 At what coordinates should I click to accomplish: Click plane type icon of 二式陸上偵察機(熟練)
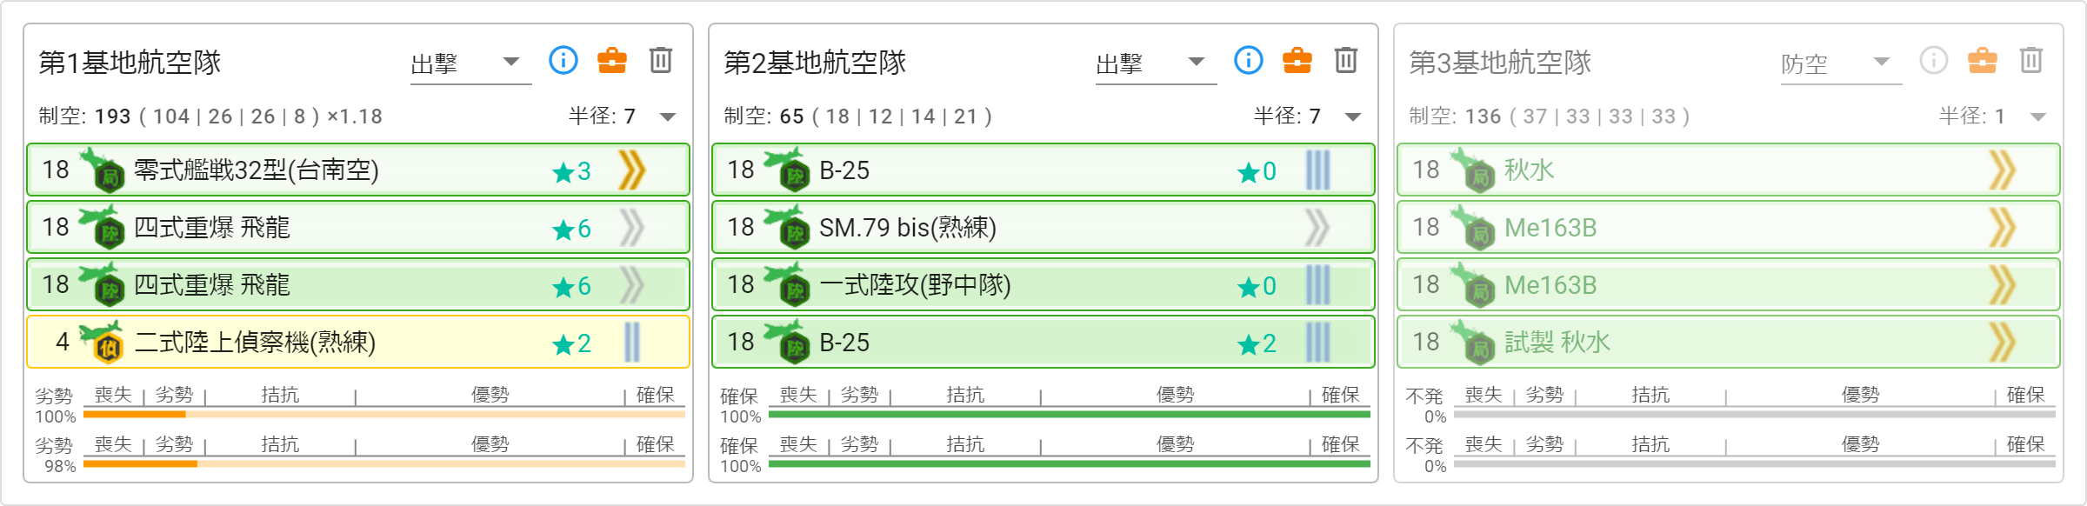point(102,342)
